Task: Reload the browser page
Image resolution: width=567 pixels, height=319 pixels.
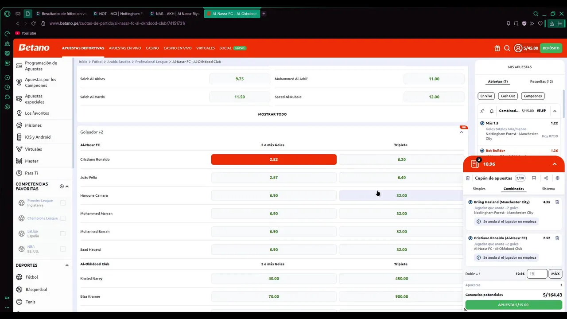Action: click(33, 23)
